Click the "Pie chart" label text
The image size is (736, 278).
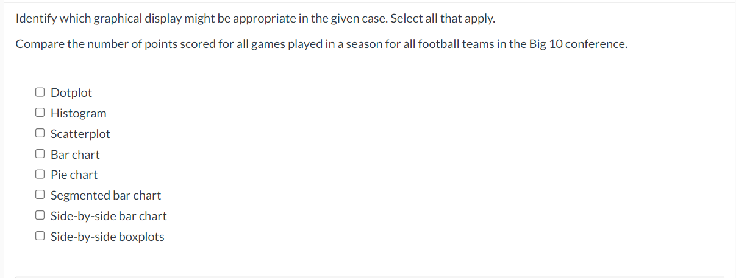click(74, 175)
